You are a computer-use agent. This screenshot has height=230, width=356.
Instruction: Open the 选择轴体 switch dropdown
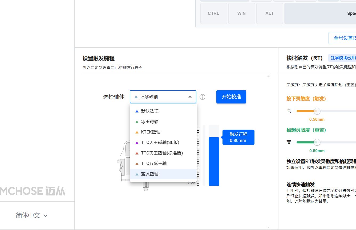point(163,97)
